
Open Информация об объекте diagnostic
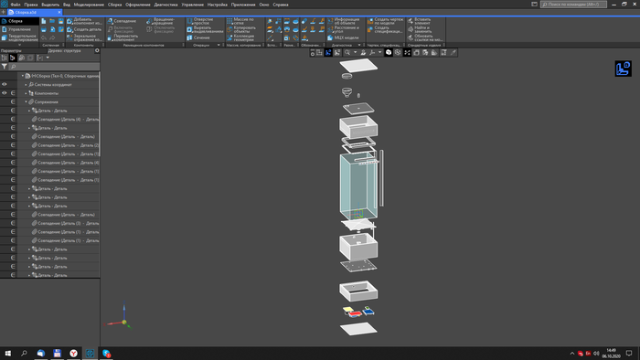pos(343,21)
